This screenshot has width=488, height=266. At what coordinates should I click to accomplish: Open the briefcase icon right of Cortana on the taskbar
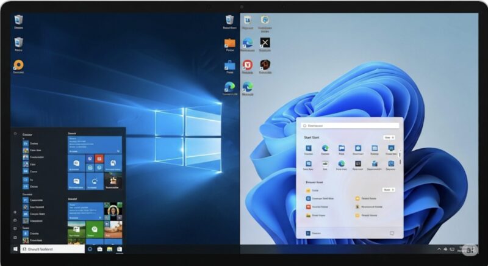(99, 249)
